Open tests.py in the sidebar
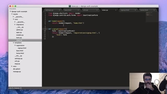This screenshot has width=167, height=94. coord(19,38)
